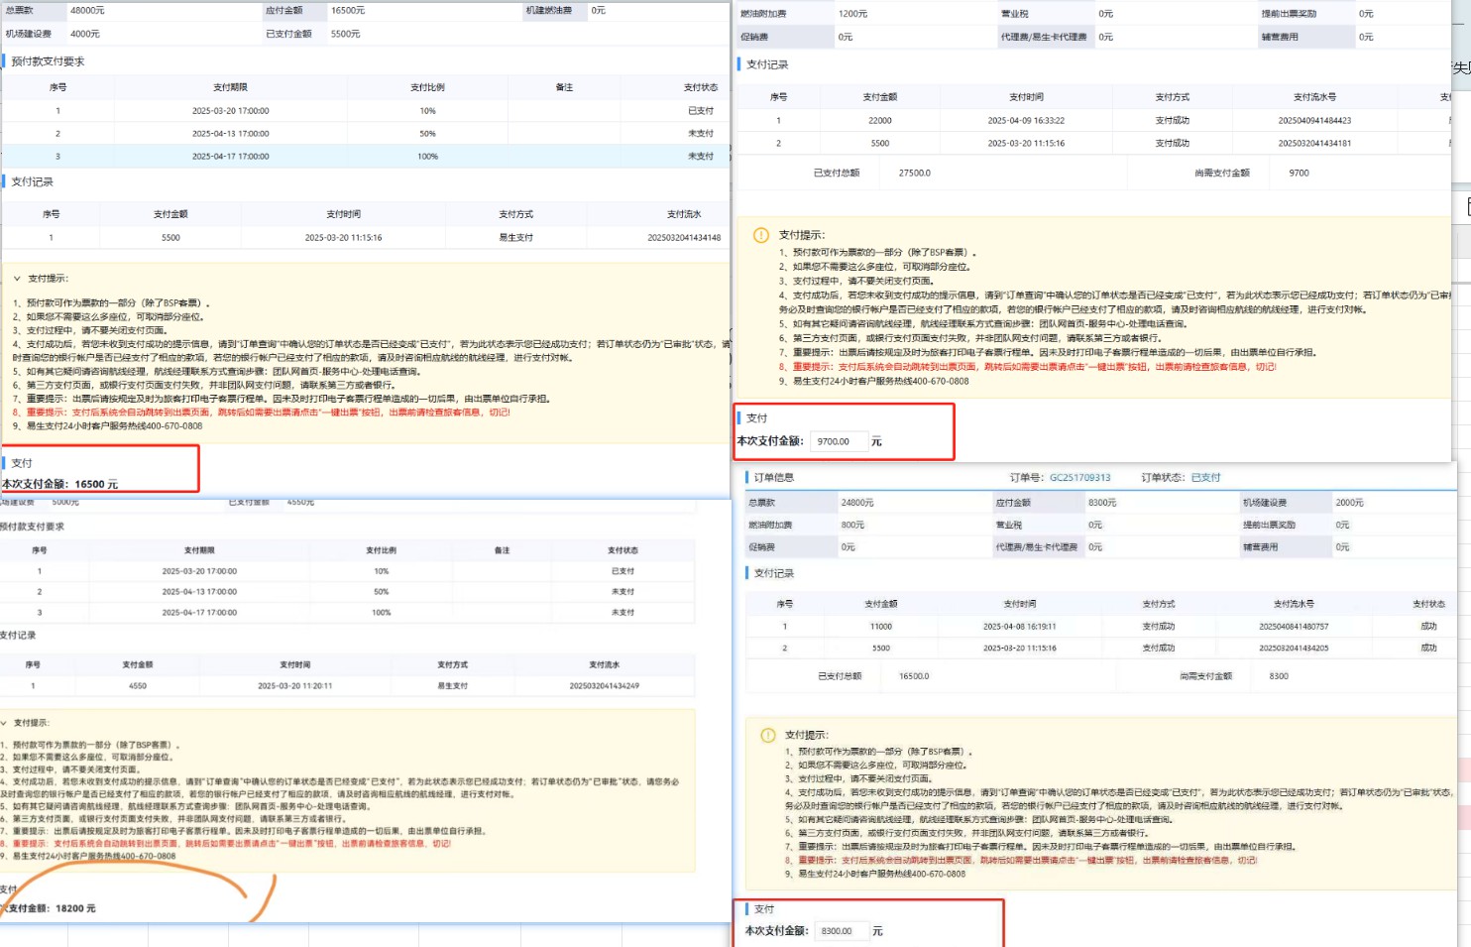Image resolution: width=1471 pixels, height=947 pixels.
Task: Collapse the 支付提示 chevron above the 18200 payment
Action: click(4, 723)
